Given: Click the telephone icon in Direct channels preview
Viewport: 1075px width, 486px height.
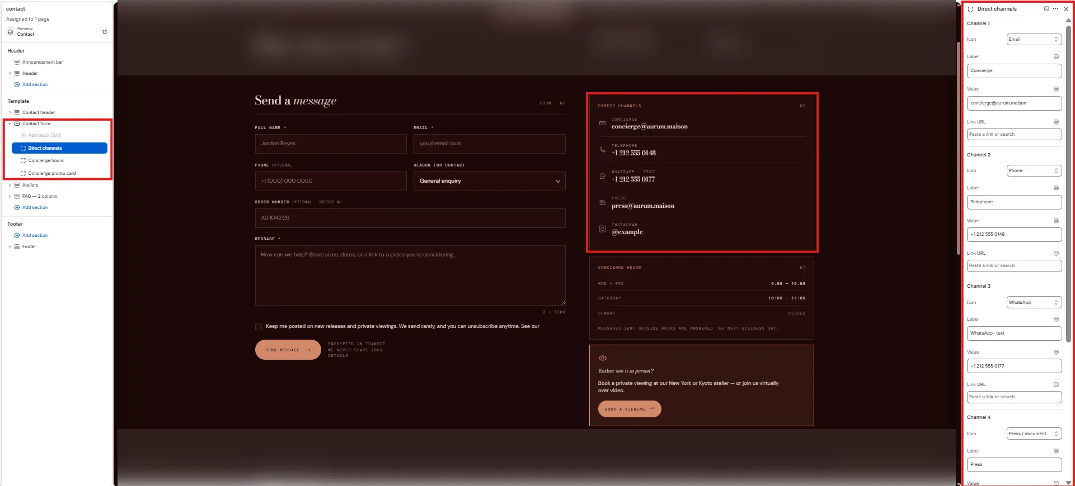Looking at the screenshot, I should tap(602, 150).
